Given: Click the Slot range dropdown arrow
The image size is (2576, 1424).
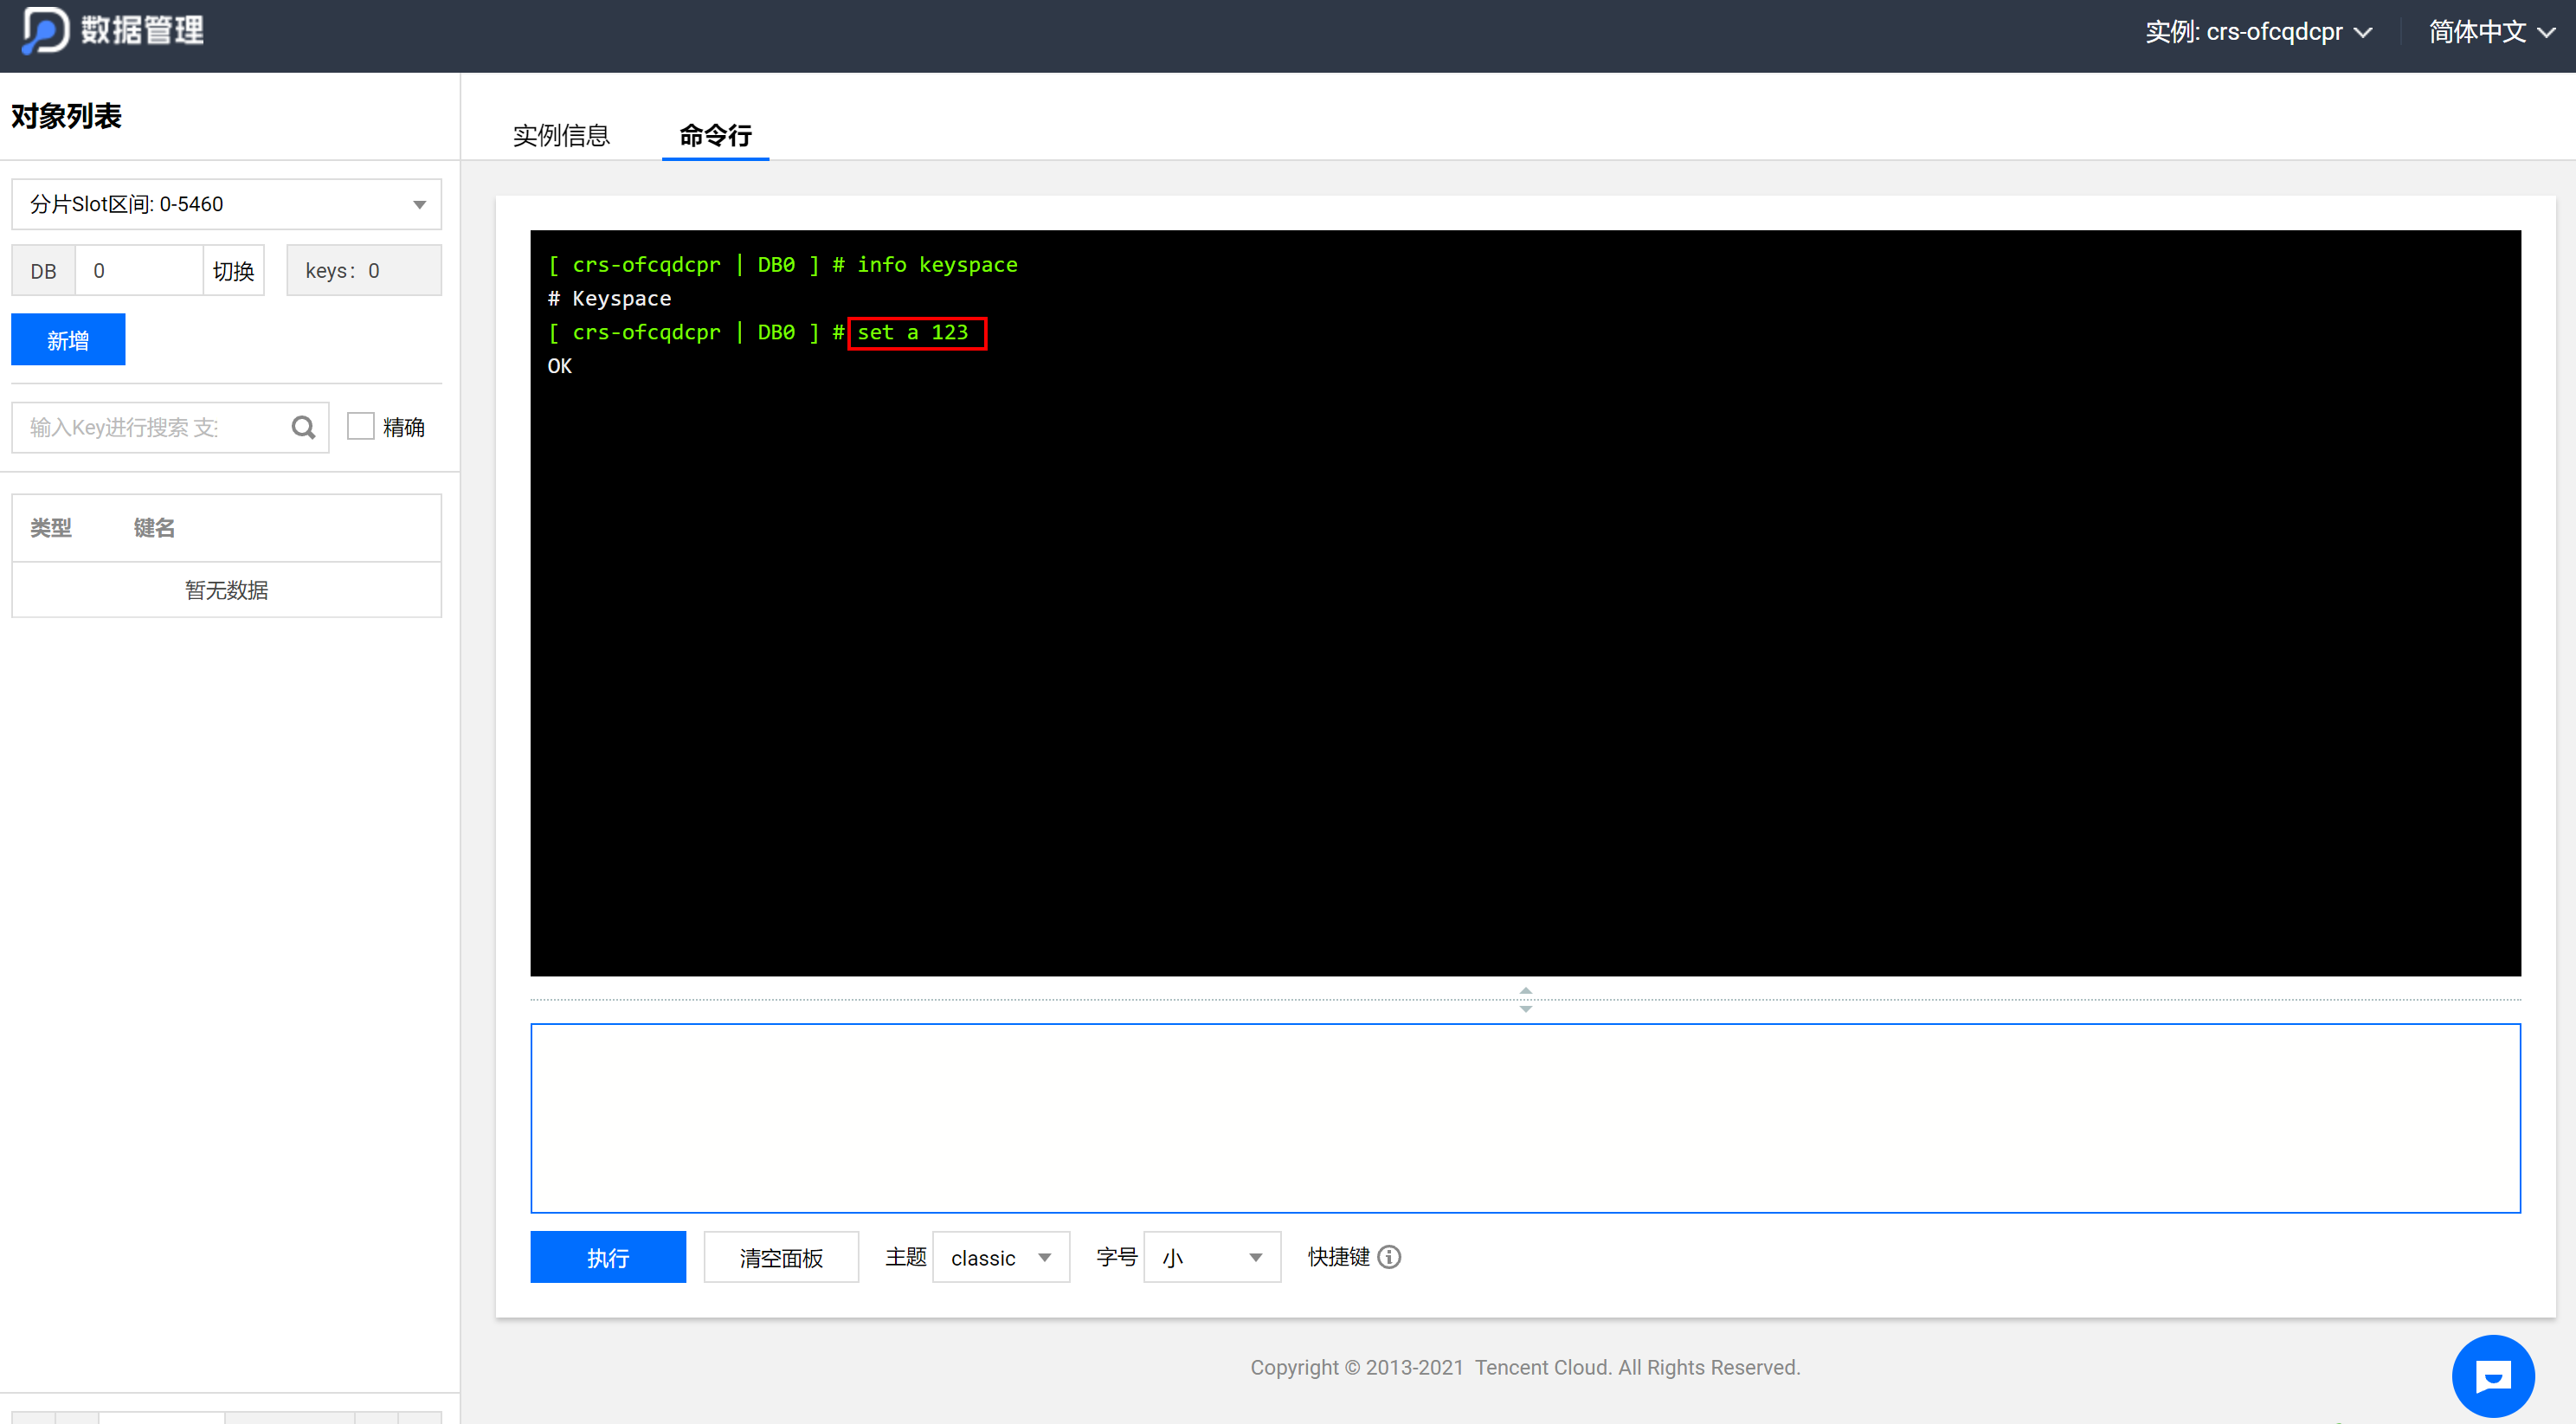Looking at the screenshot, I should click(419, 205).
